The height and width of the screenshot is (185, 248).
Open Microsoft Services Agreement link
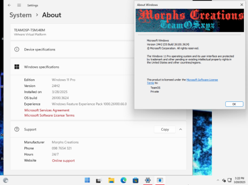pos(47,110)
